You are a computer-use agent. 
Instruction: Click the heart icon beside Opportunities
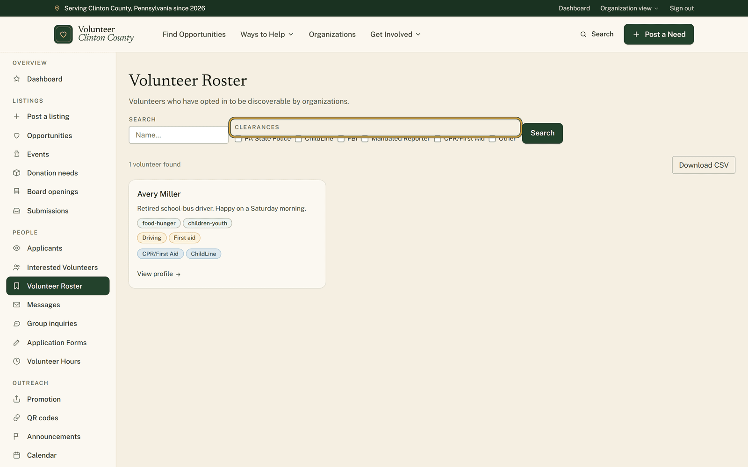17,135
